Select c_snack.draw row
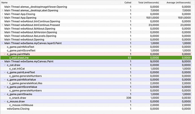The width and height of the screenshot is (195, 114). [96, 98]
